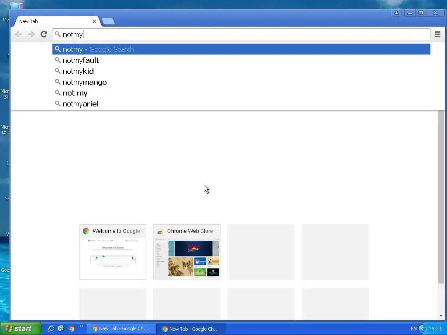Open a new tab with the new-tab button
The image size is (447, 335).
tap(108, 21)
